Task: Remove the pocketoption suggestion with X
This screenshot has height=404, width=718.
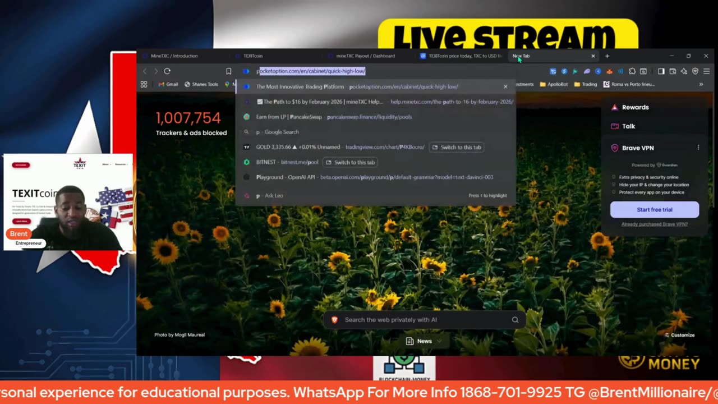Action: click(505, 86)
